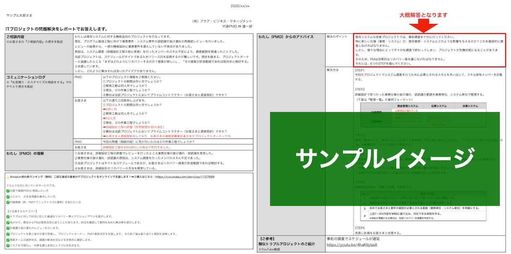Click the 'お客さま' label beside '以下の通りご回答申し上げます'
This screenshot has width=511, height=254.
pos(80,100)
